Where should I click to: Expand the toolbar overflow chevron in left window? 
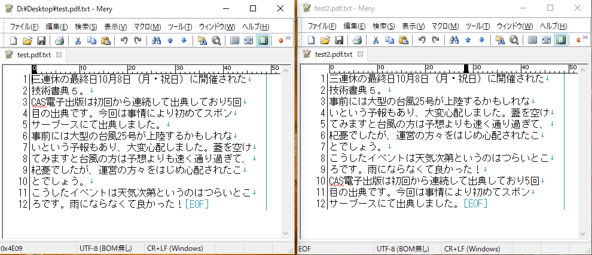tap(289, 39)
